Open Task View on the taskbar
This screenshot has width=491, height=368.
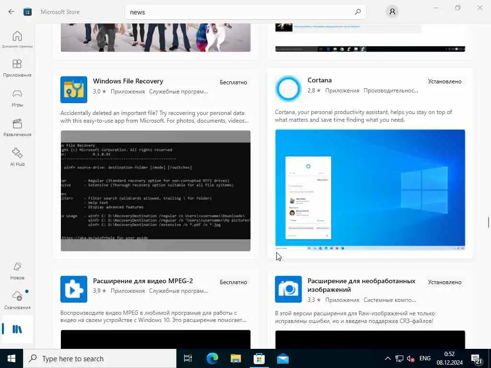(188, 358)
